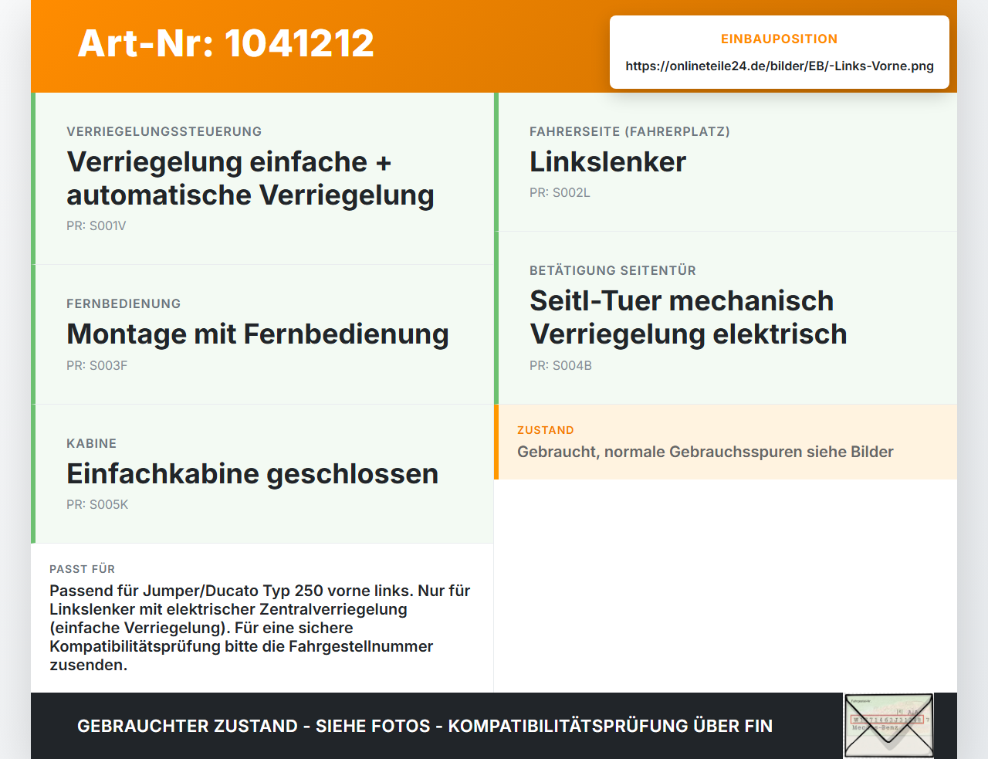Click the PASST FÜR heading

(x=83, y=569)
